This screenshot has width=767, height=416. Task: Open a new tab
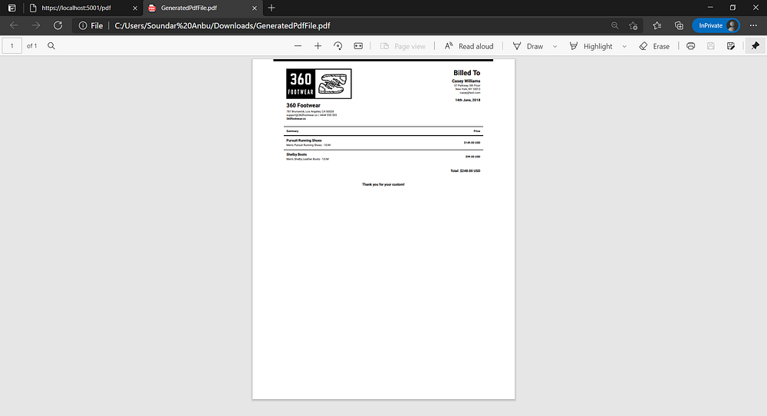coord(272,8)
